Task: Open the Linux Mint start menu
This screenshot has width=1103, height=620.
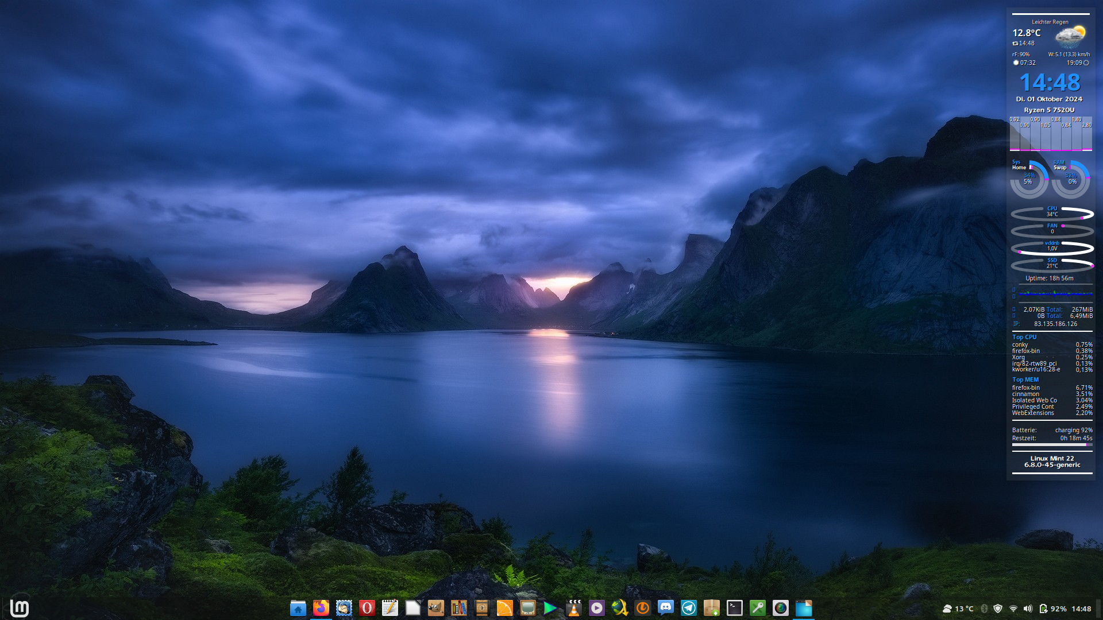Action: pyautogui.click(x=20, y=608)
